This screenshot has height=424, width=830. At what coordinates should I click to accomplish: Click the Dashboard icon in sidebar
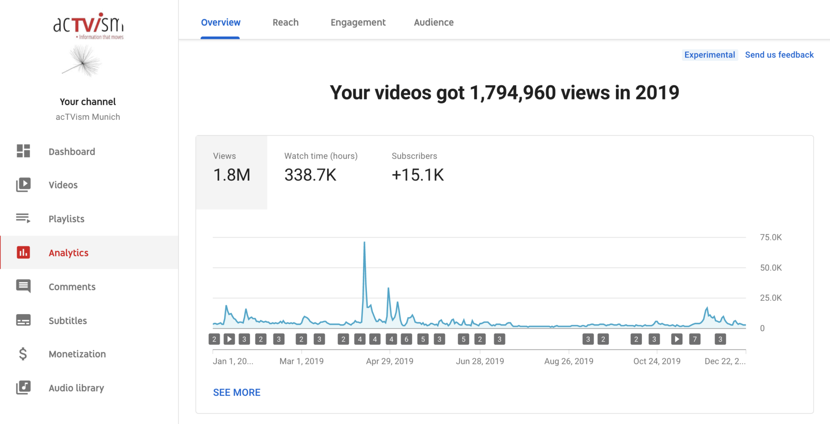point(23,151)
